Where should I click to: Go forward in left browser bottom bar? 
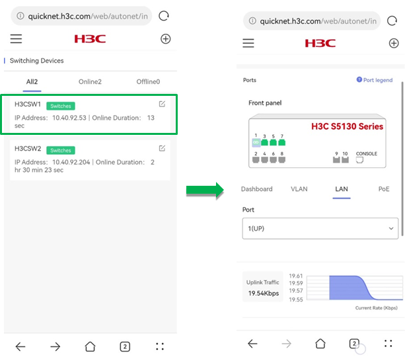[x=55, y=346]
